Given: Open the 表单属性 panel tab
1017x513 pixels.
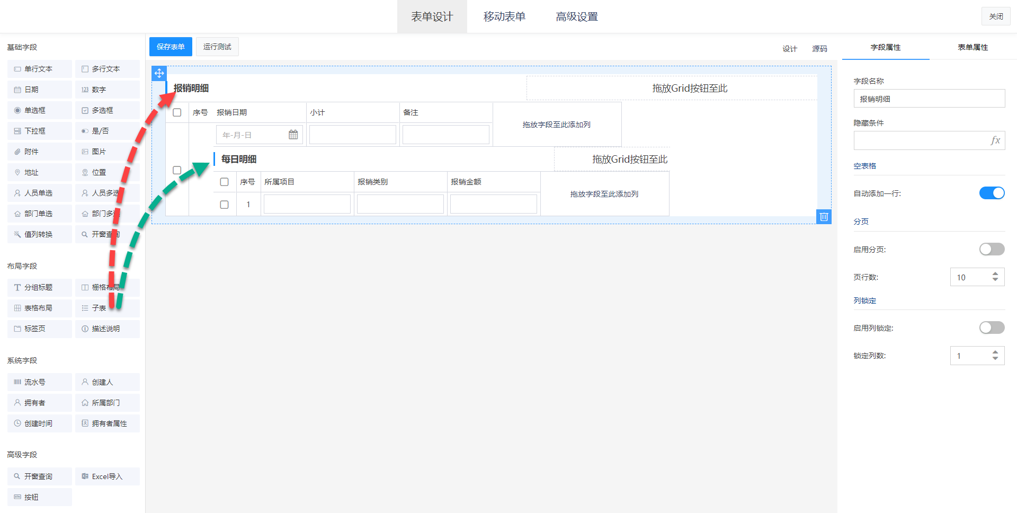Looking at the screenshot, I should click(x=973, y=47).
